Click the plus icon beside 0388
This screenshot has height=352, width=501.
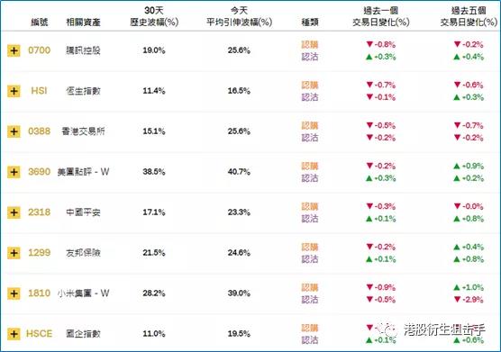[14, 131]
